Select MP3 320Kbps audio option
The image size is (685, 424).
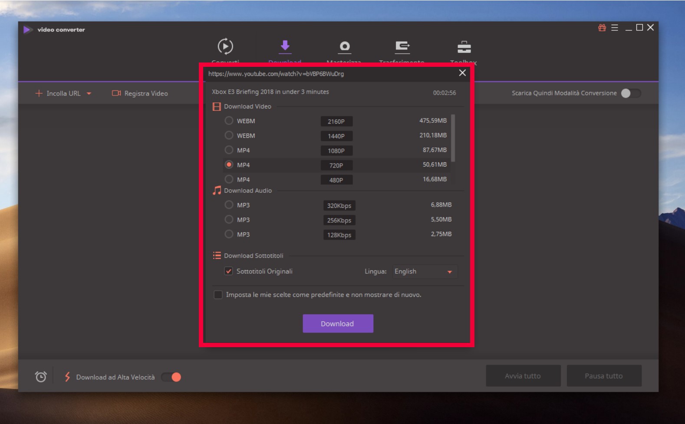coord(229,205)
